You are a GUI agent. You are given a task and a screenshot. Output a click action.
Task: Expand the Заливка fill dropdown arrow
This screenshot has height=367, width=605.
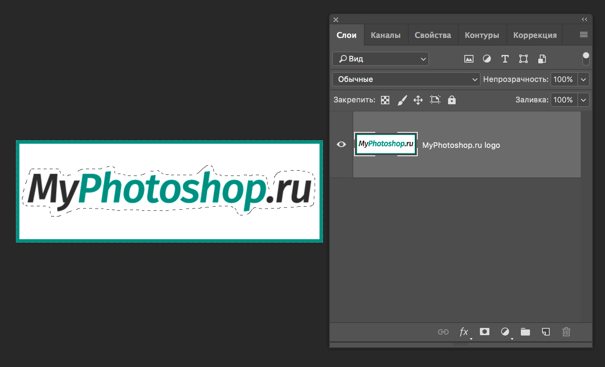(x=583, y=100)
